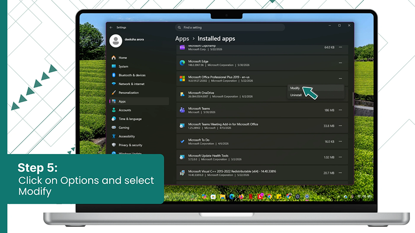Click the Microsoft To Do name text

[x=199, y=140]
